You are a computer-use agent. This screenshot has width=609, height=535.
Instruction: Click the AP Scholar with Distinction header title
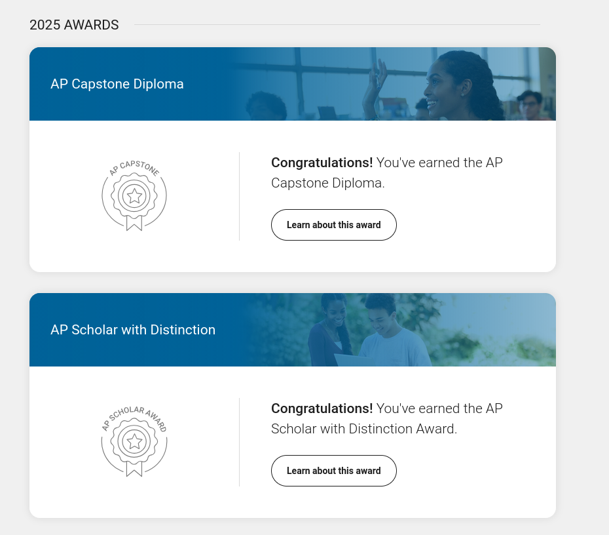click(x=133, y=330)
